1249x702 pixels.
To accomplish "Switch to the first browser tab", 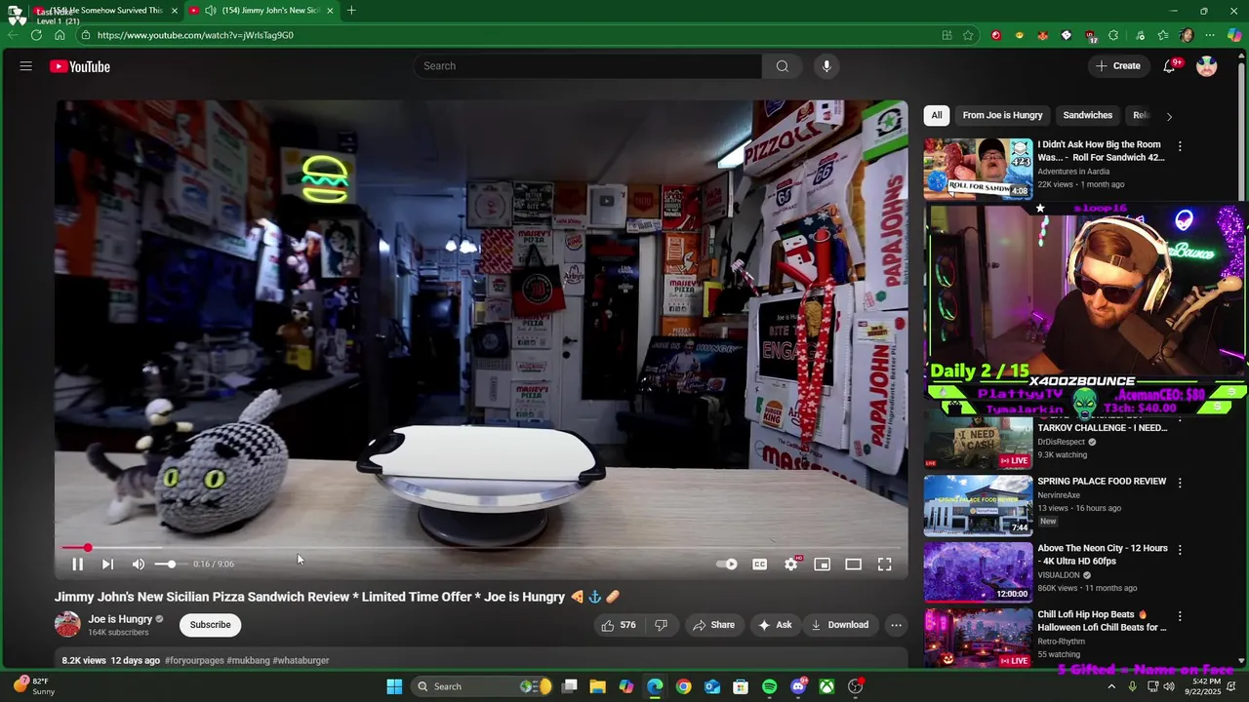I will [x=106, y=11].
